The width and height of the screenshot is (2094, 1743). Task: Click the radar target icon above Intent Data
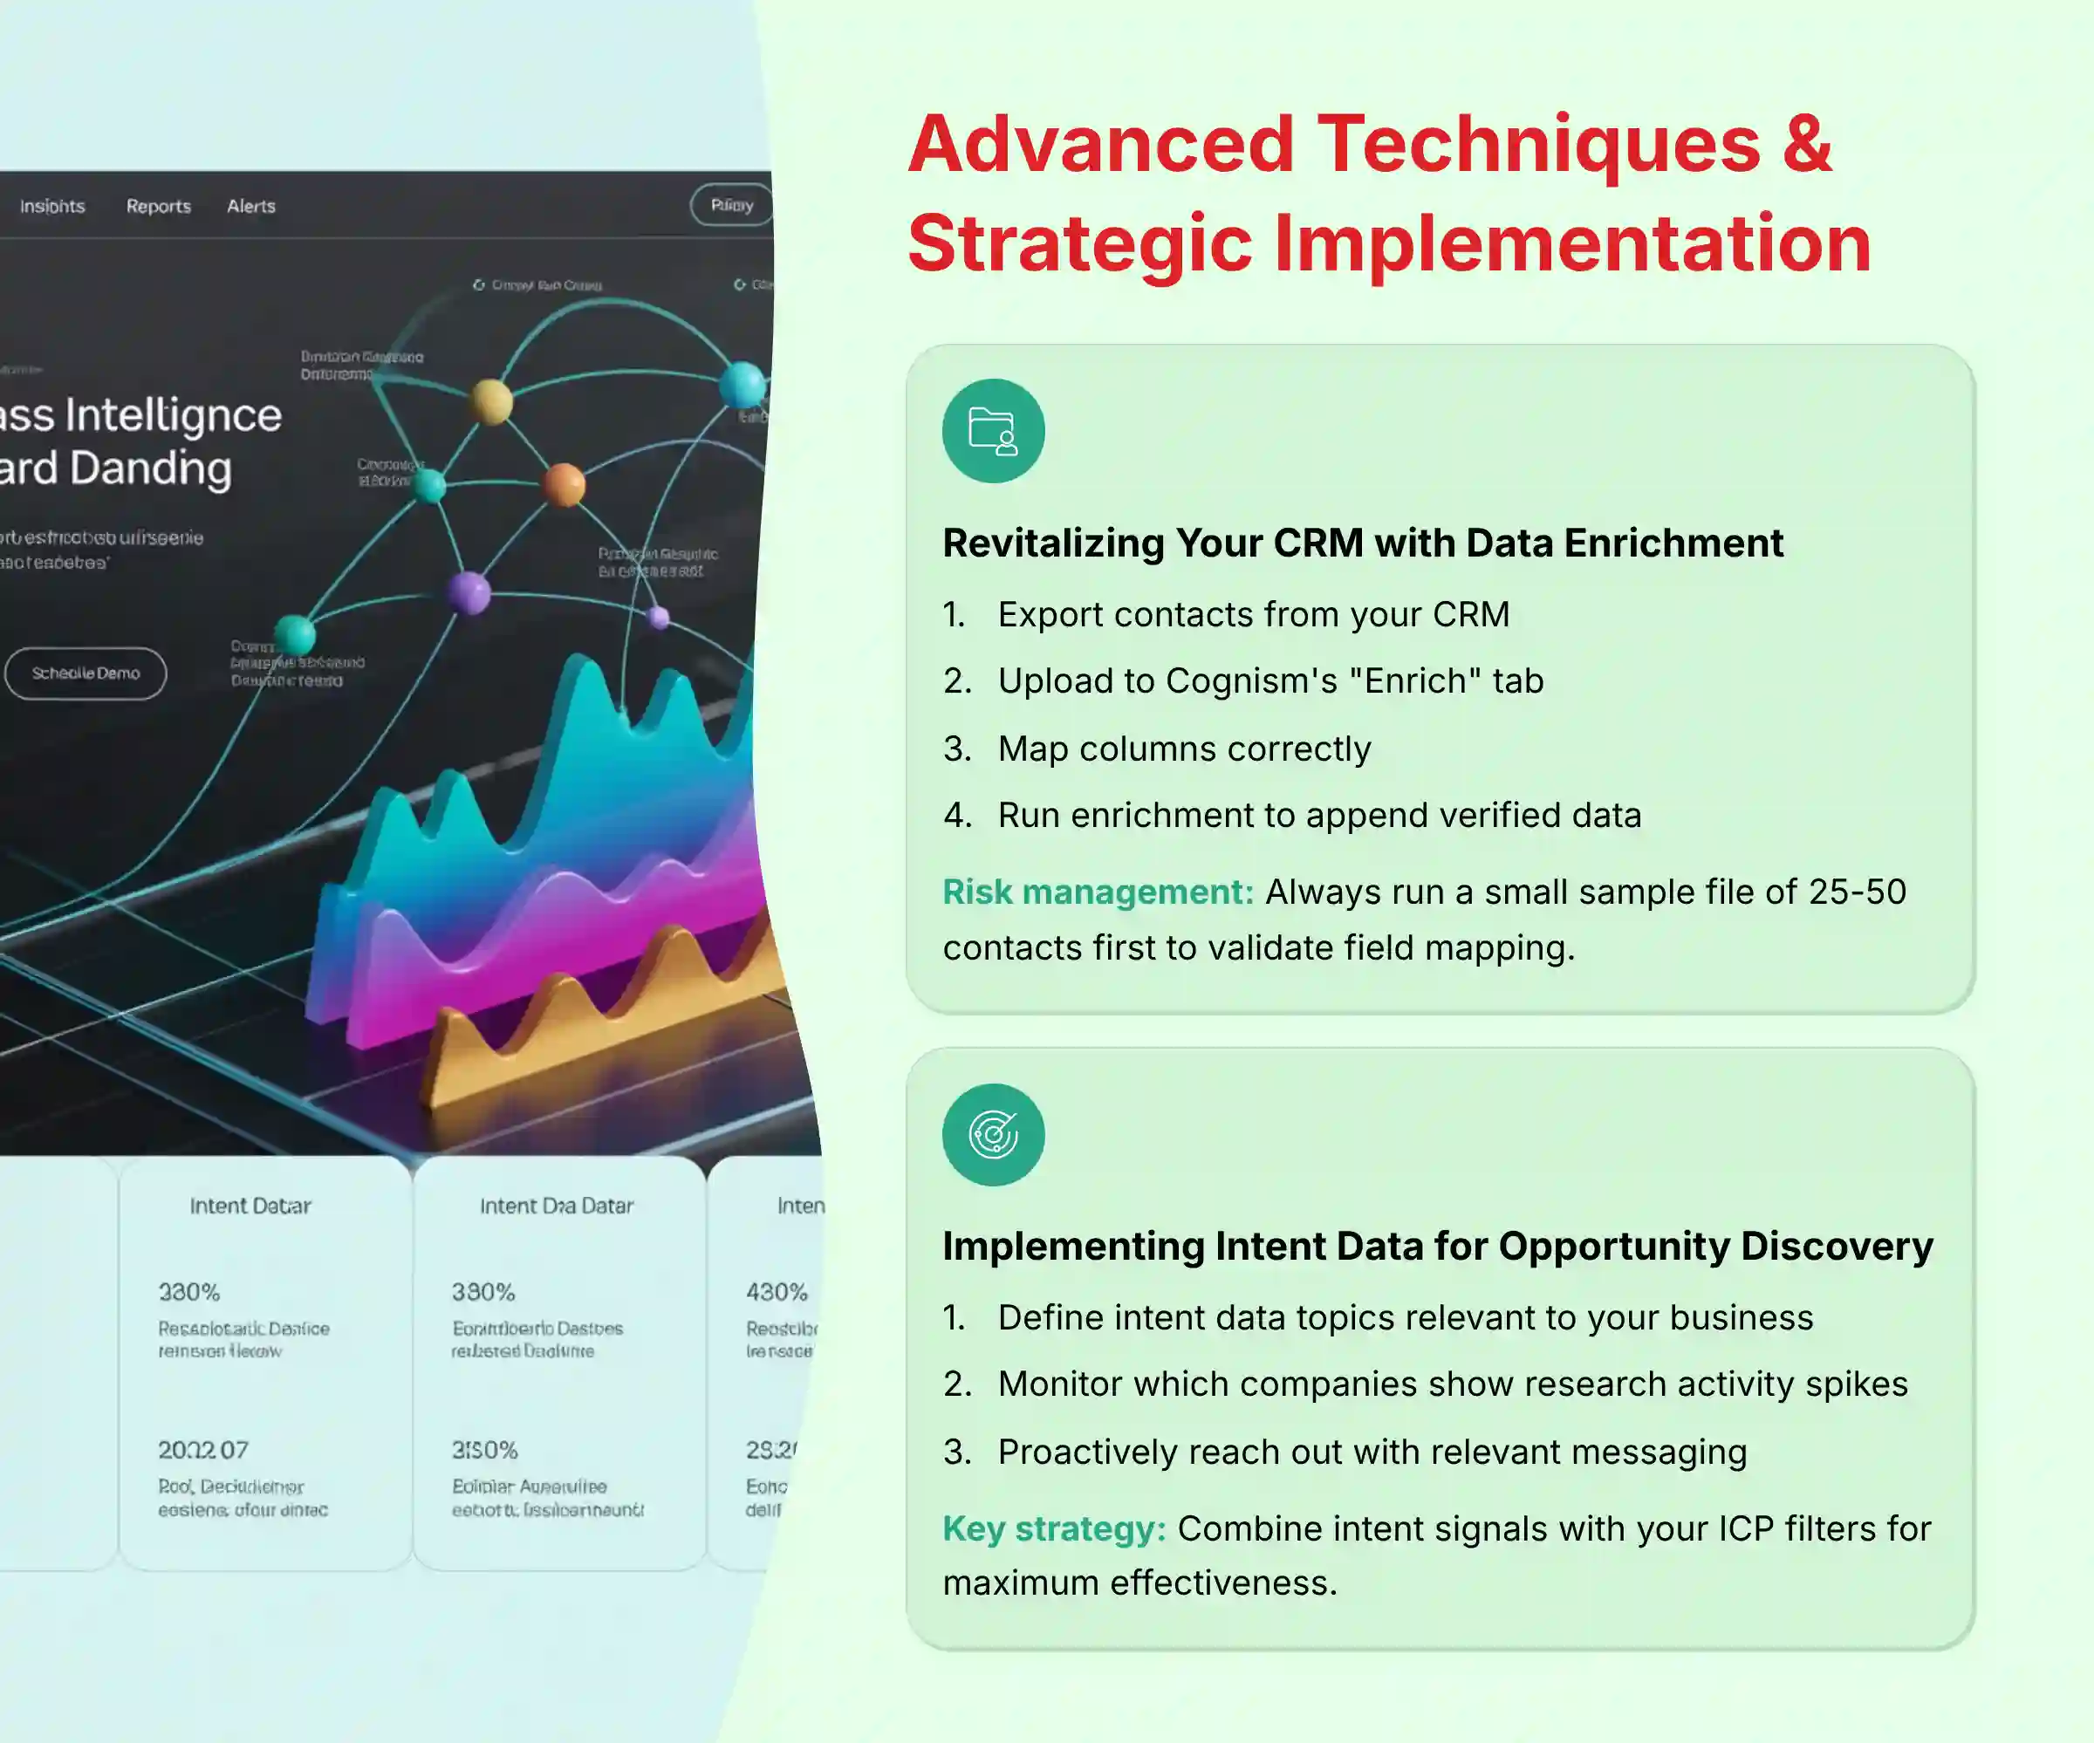(x=993, y=1135)
